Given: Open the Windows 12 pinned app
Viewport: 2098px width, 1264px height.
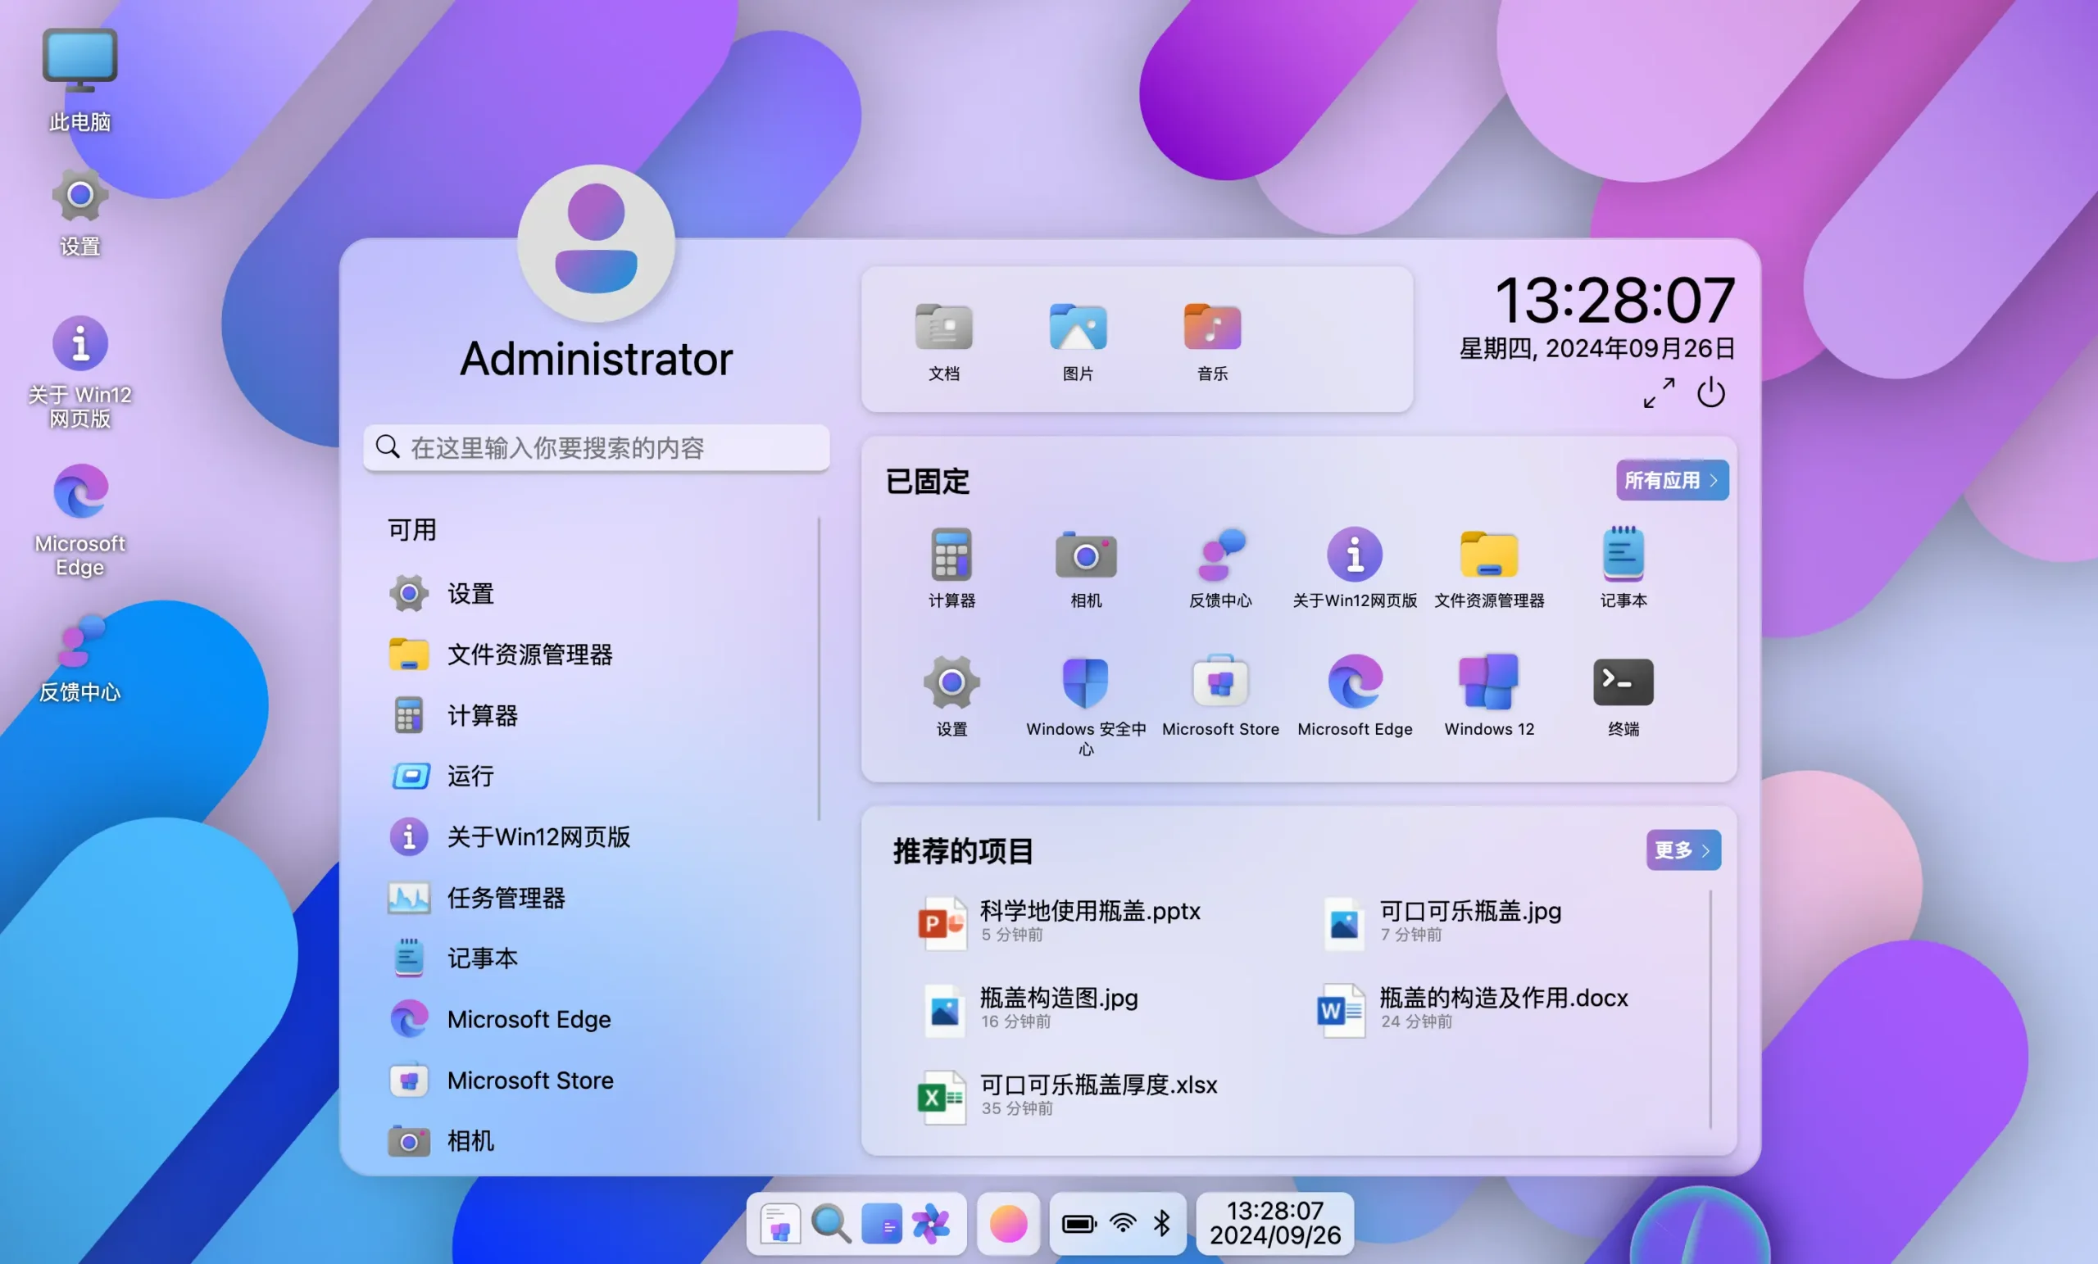Looking at the screenshot, I should coord(1489,695).
